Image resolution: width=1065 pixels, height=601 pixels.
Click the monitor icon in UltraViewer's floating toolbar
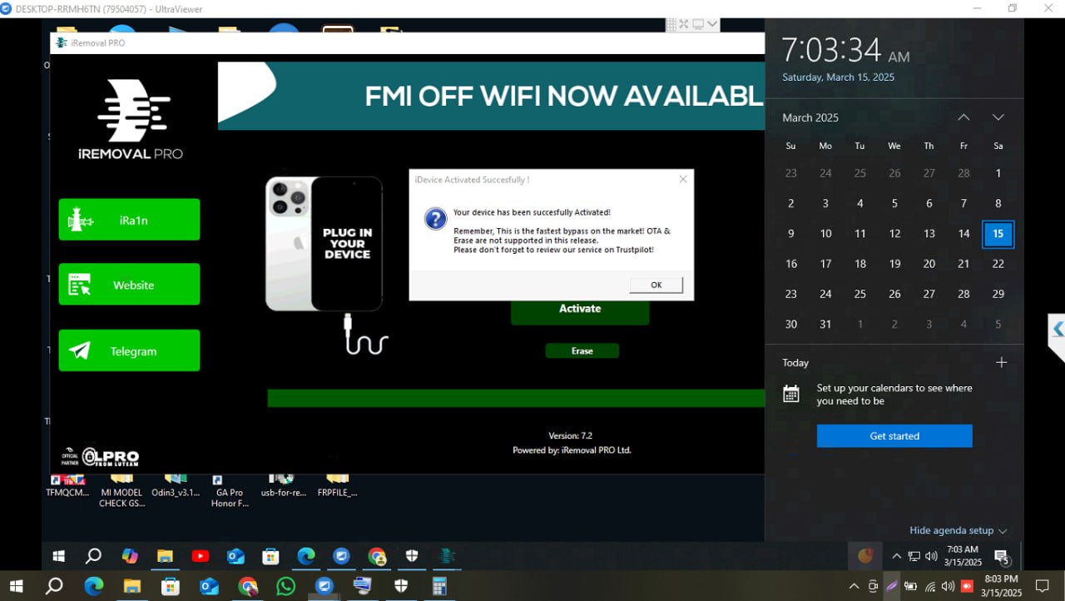699,24
